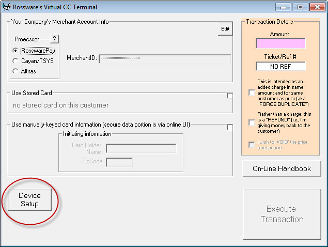
Task: Maximize the Virtual CC Terminal window
Action: 300,7
